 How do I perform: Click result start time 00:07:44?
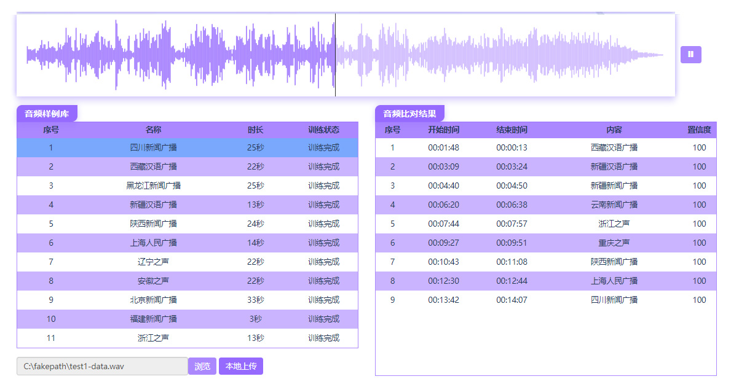tap(443, 224)
